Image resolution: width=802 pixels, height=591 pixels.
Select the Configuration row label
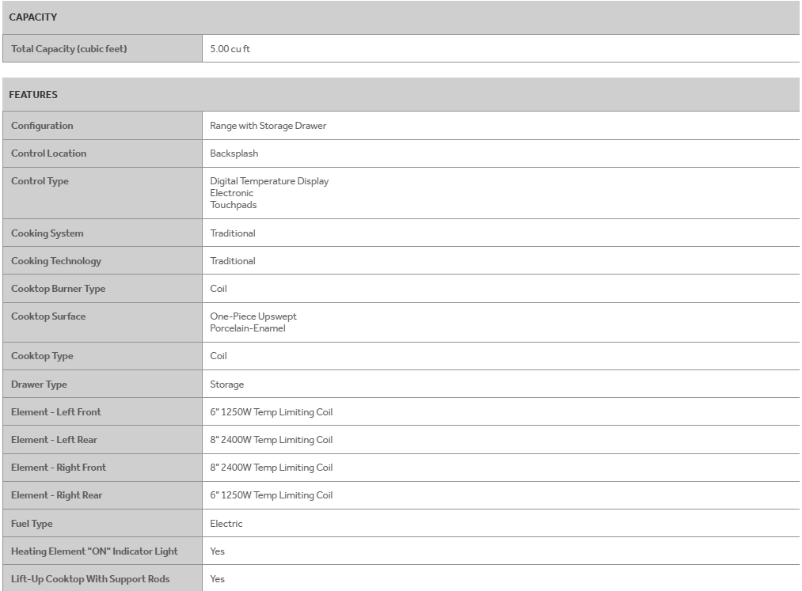click(x=42, y=126)
